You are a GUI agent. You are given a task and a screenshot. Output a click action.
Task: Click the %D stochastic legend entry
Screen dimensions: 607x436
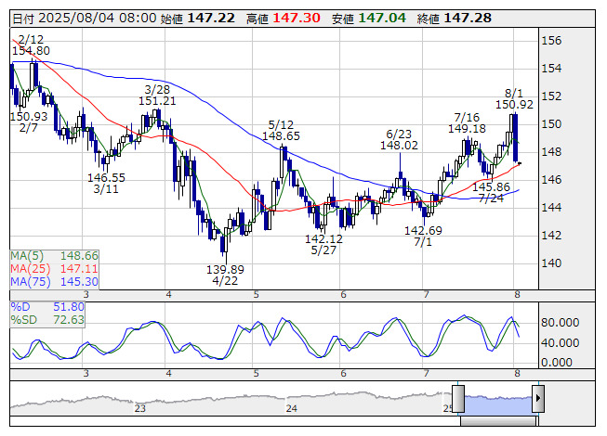(47, 306)
